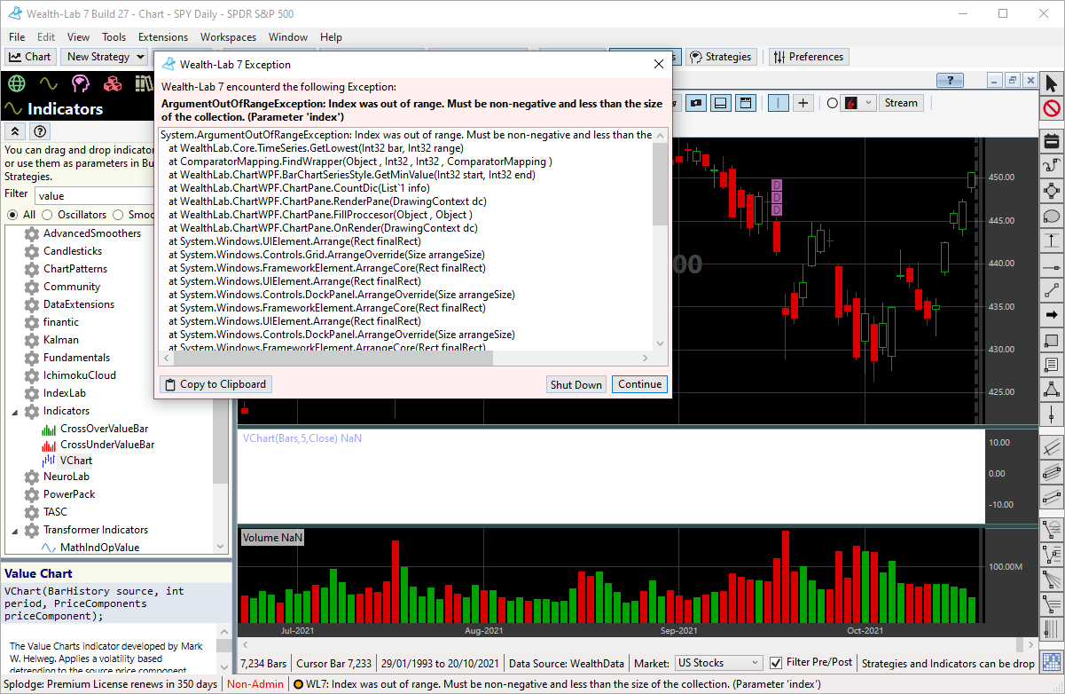Uncheck the Filter Pre/Post checkbox
Viewport: 1065px width, 694px height.
[776, 663]
